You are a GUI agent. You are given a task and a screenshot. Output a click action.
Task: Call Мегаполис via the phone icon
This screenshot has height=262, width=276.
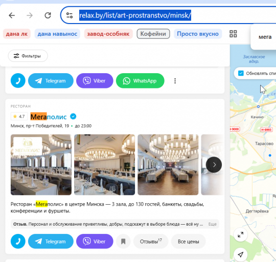coord(18,241)
